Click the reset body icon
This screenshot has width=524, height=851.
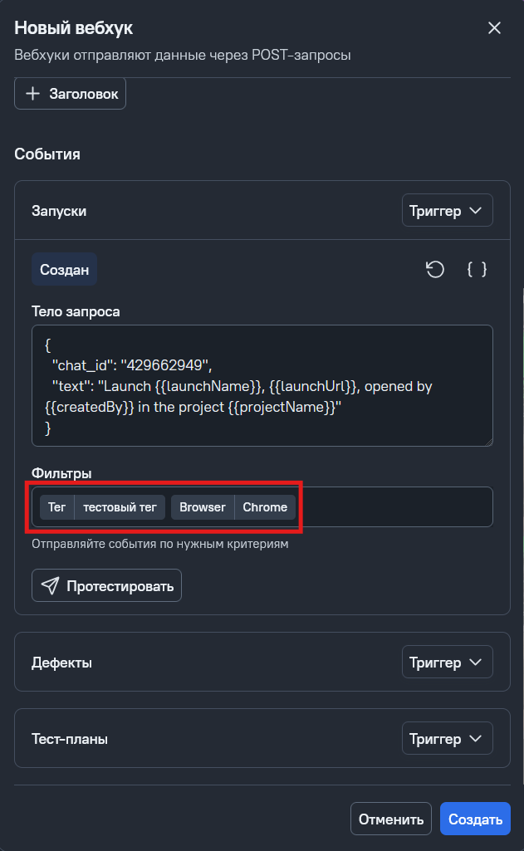[435, 270]
